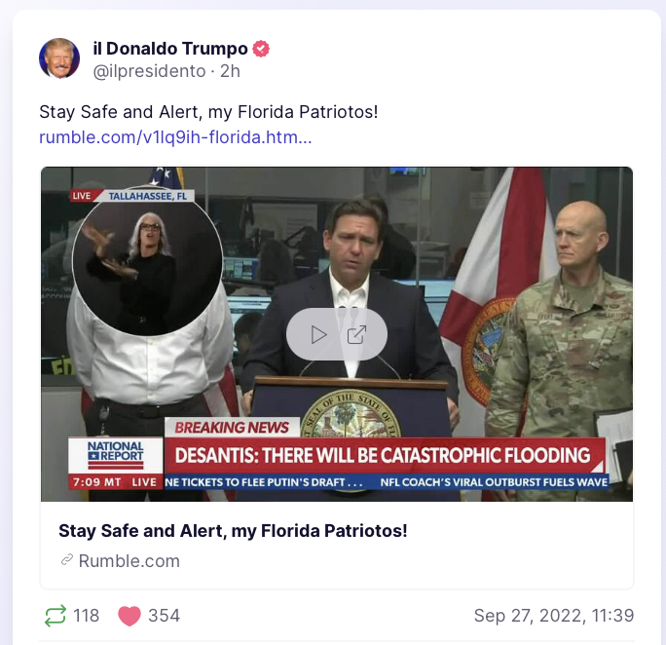
Task: Click the National Report logo in video
Action: point(116,455)
